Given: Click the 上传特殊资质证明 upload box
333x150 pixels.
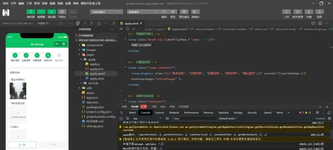Looking at the screenshot, I should point(18,115).
